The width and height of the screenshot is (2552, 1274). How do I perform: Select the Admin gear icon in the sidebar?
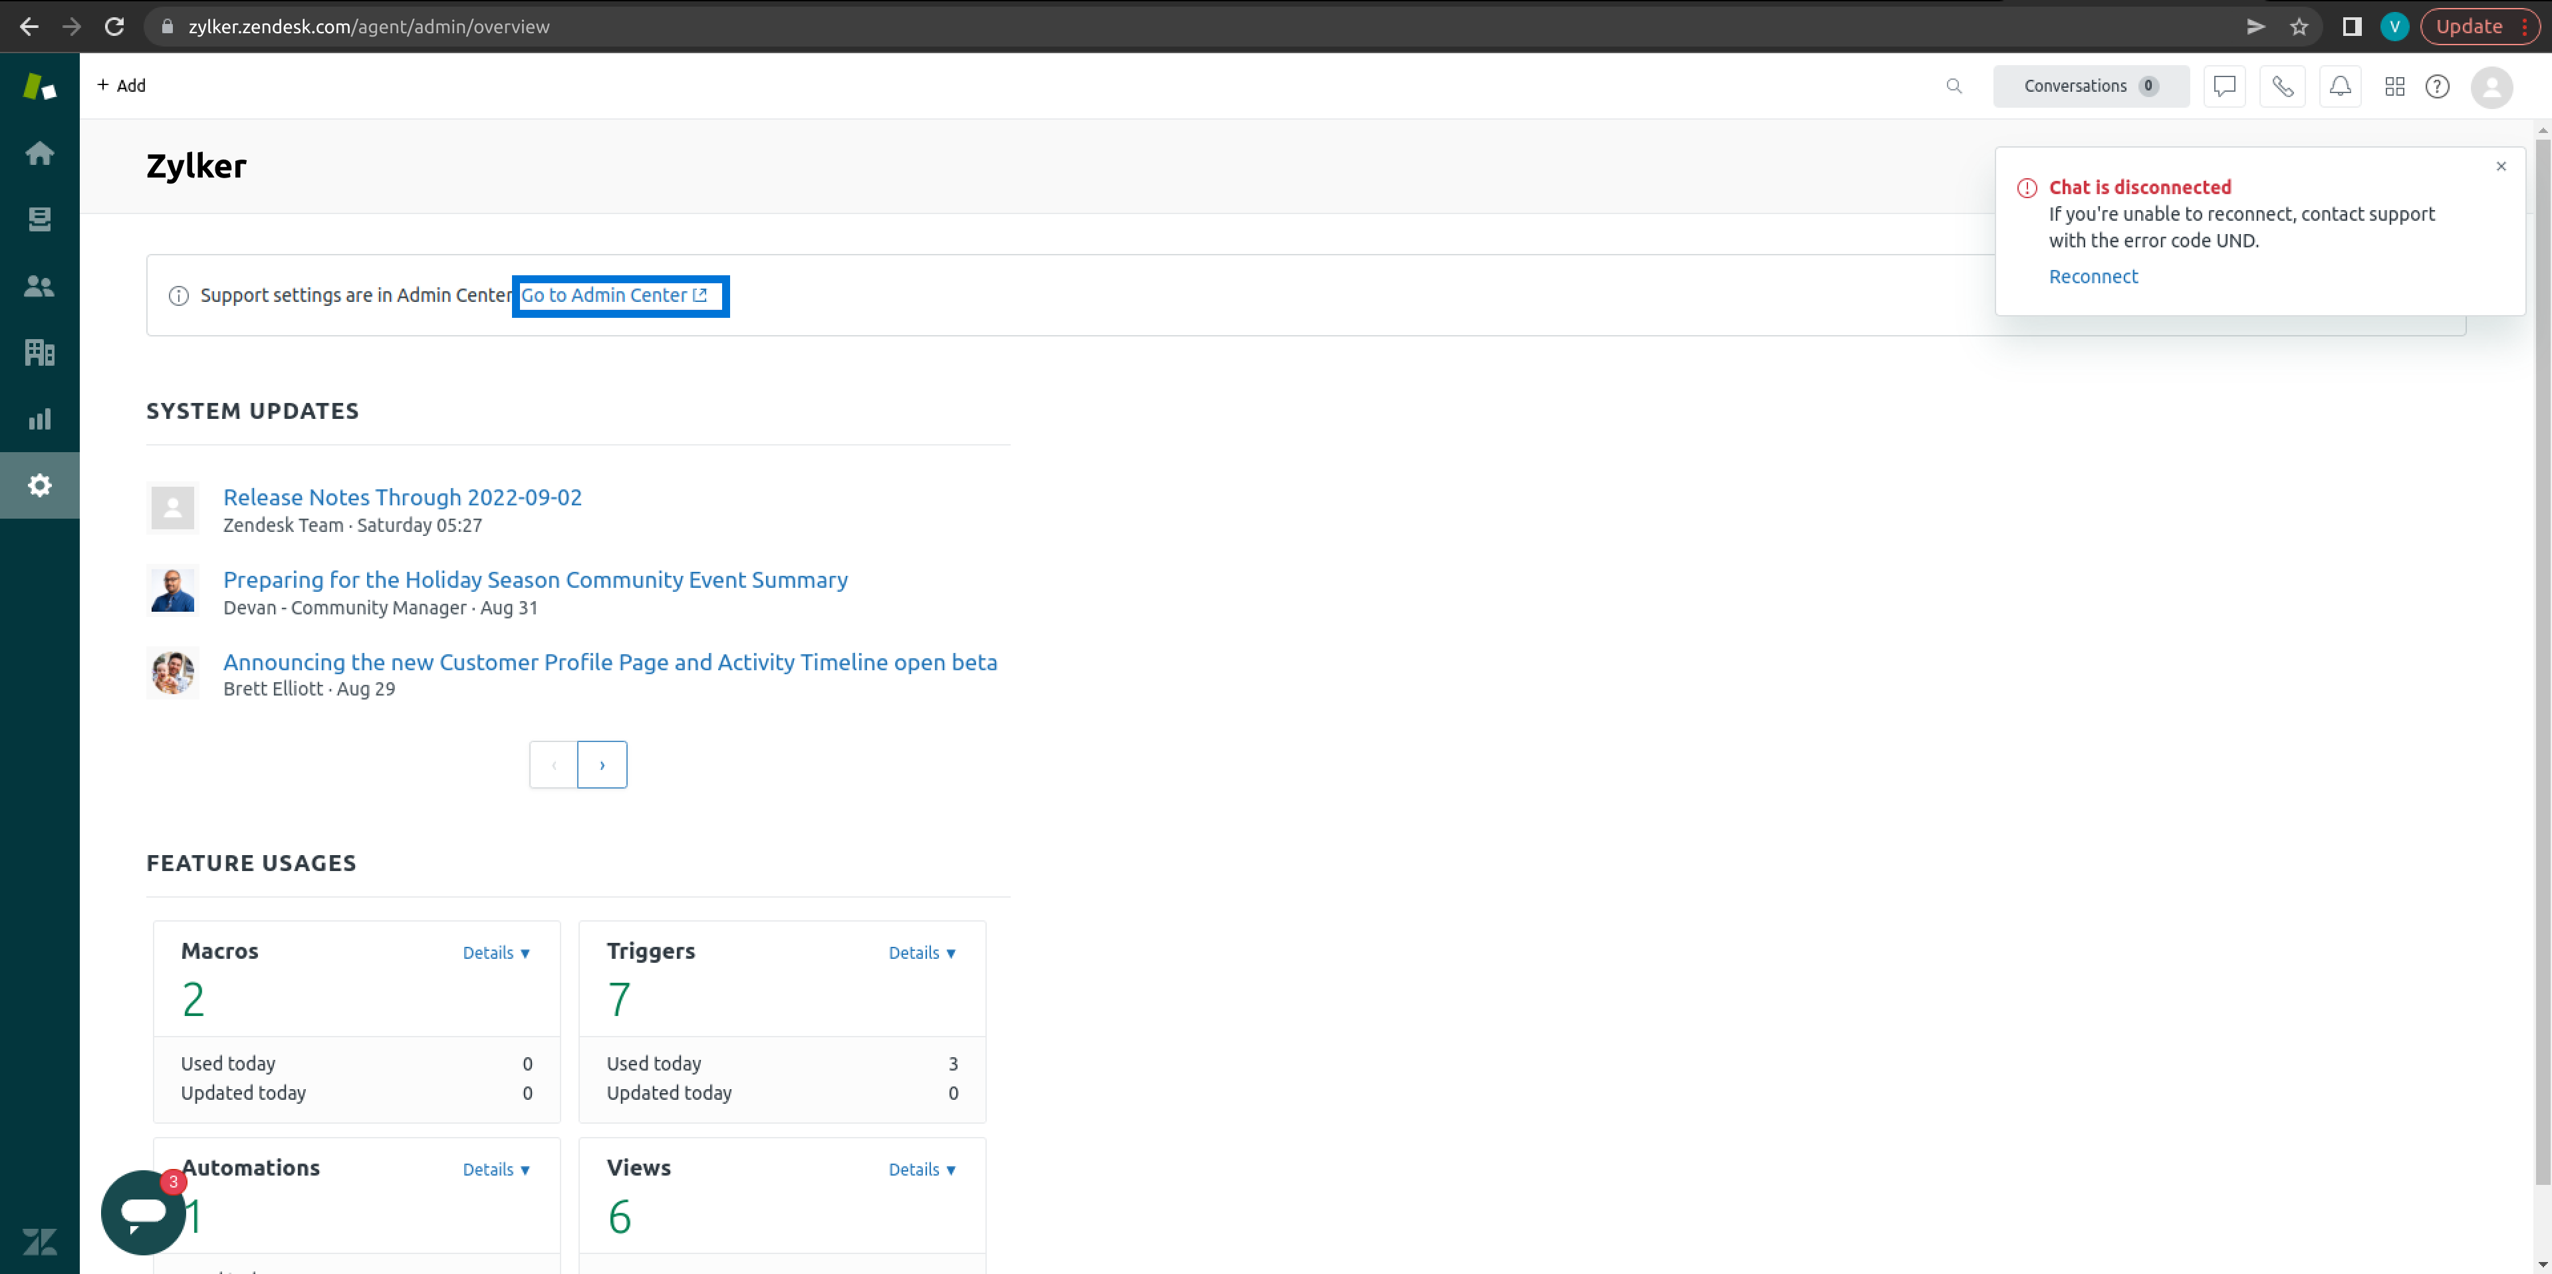pyautogui.click(x=40, y=485)
